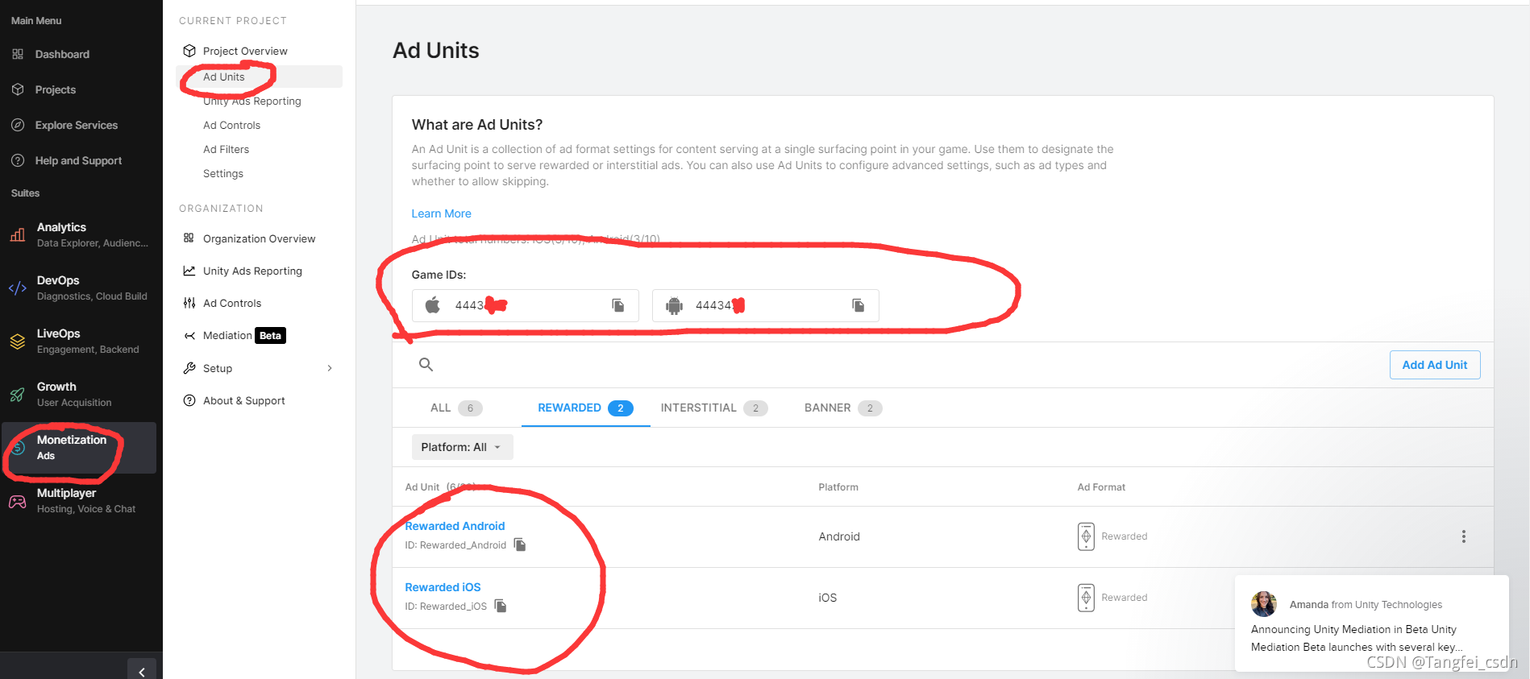Open the Analytics bar-chart icon
Image resolution: width=1530 pixels, height=679 pixels.
pyautogui.click(x=18, y=234)
